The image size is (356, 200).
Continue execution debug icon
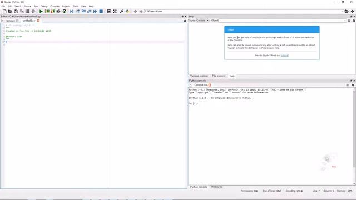tap(95, 11)
